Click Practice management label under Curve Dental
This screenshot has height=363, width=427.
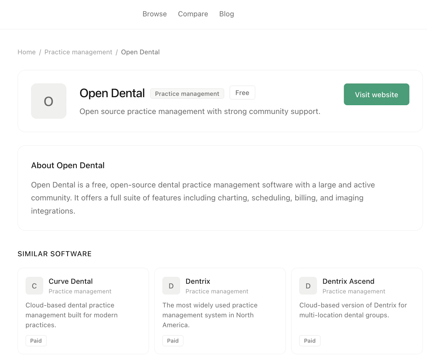click(80, 292)
